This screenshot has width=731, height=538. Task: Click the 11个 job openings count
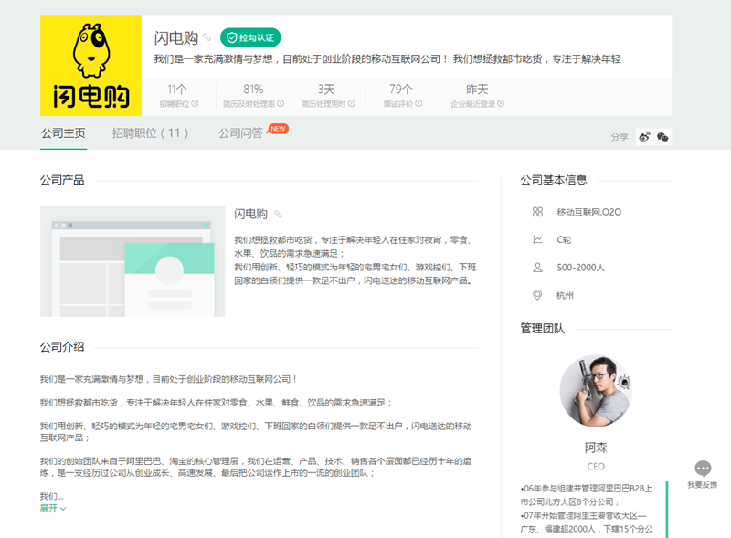177,89
